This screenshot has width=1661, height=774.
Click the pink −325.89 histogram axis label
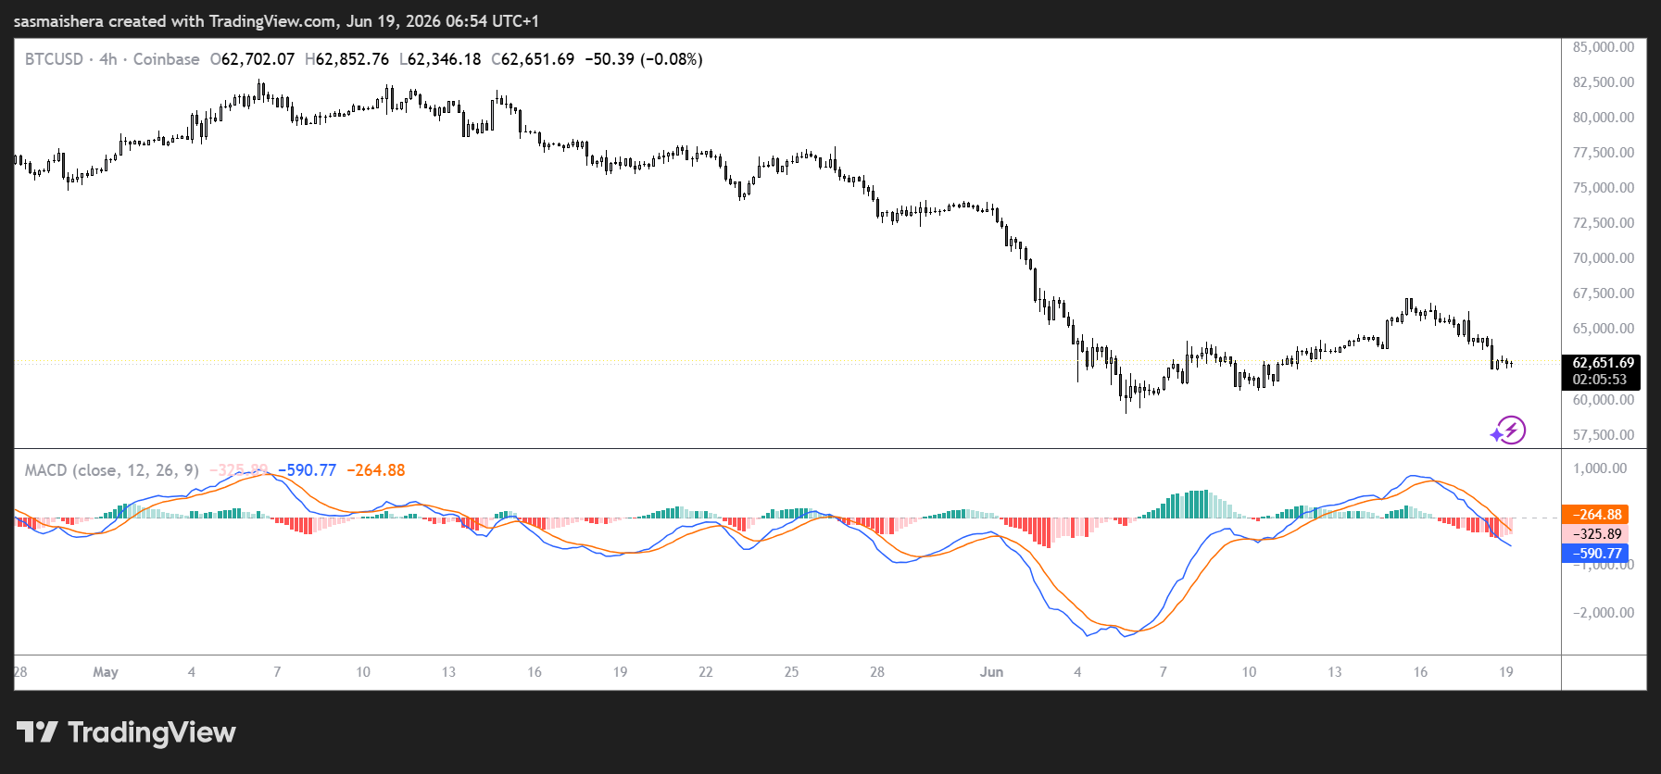(x=1595, y=534)
